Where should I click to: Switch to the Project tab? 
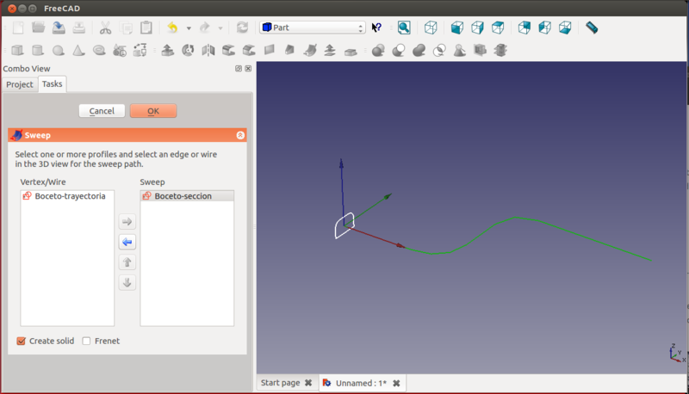click(19, 84)
